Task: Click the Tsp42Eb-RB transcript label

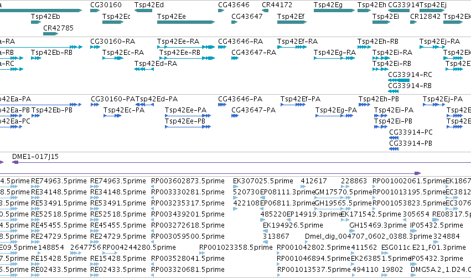Action: [51, 53]
